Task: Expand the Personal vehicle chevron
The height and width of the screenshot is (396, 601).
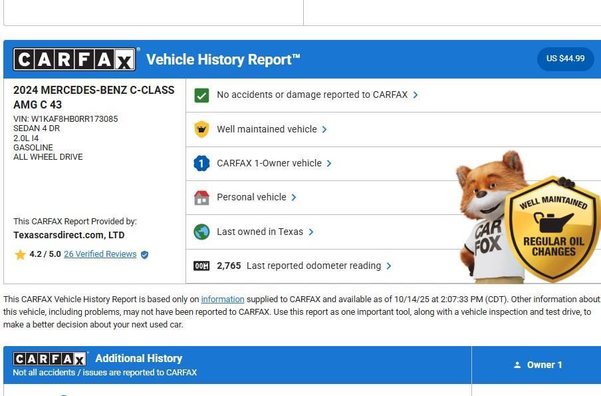Action: point(294,198)
